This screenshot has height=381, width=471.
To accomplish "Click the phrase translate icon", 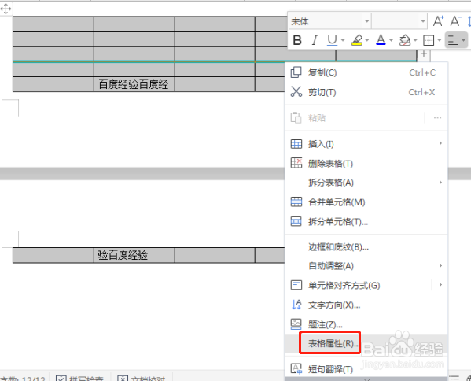I will tap(296, 368).
